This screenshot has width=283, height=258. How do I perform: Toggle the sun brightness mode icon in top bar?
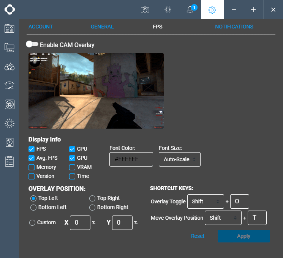coord(168,9)
